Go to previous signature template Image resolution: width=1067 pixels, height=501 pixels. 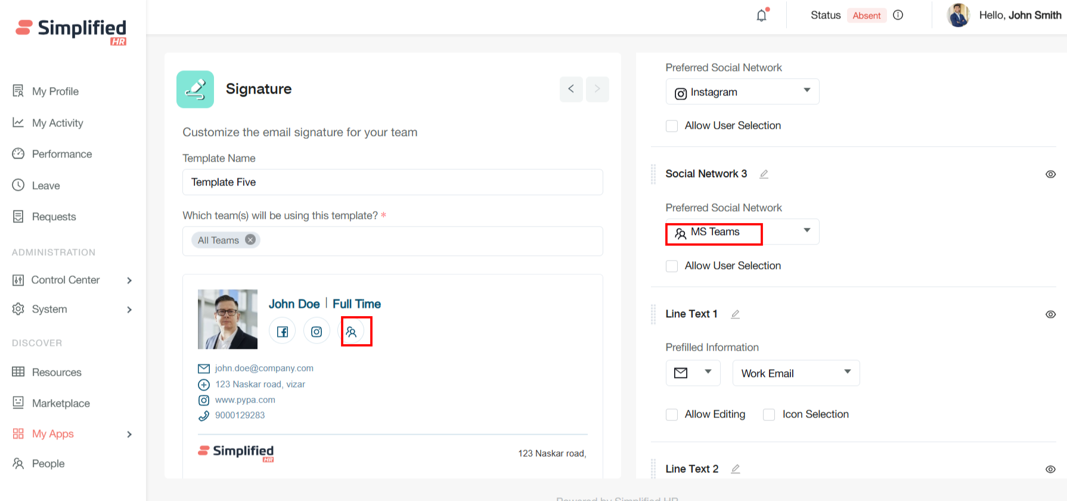(x=570, y=89)
